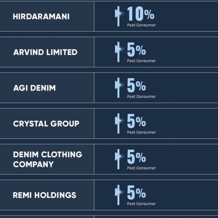Click Post Consumer label in Remi Holdings row
This screenshot has width=218, height=218.
[141, 204]
